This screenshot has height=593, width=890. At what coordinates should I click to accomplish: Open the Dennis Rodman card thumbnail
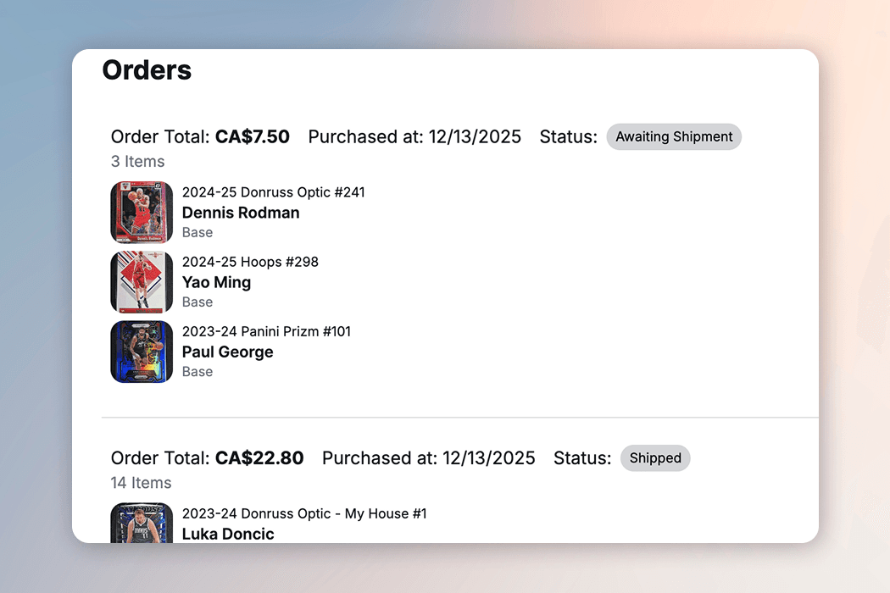142,213
